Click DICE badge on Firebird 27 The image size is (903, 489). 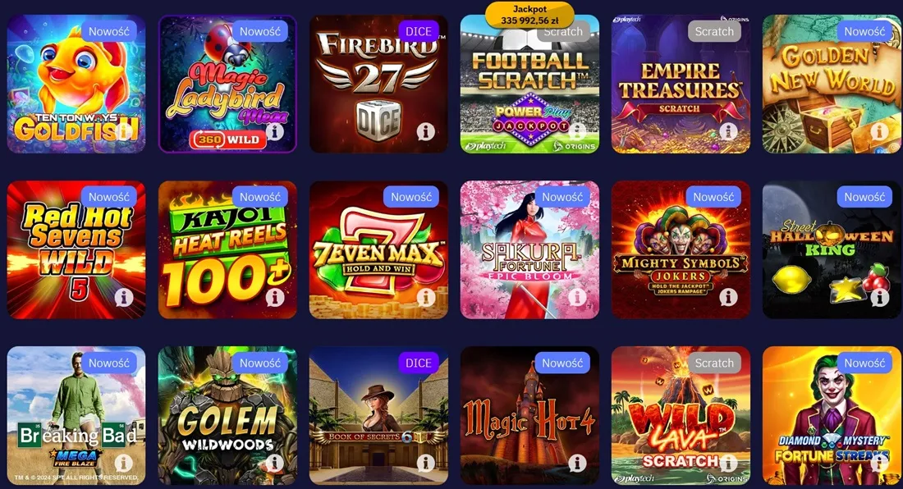419,31
